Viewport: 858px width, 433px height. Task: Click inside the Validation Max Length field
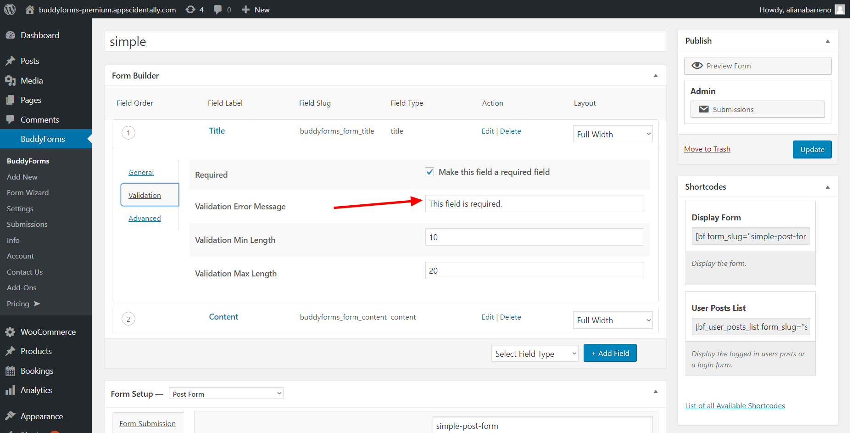pos(534,270)
